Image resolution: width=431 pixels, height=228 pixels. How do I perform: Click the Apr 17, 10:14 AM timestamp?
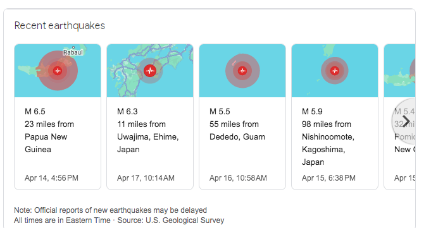[146, 178]
